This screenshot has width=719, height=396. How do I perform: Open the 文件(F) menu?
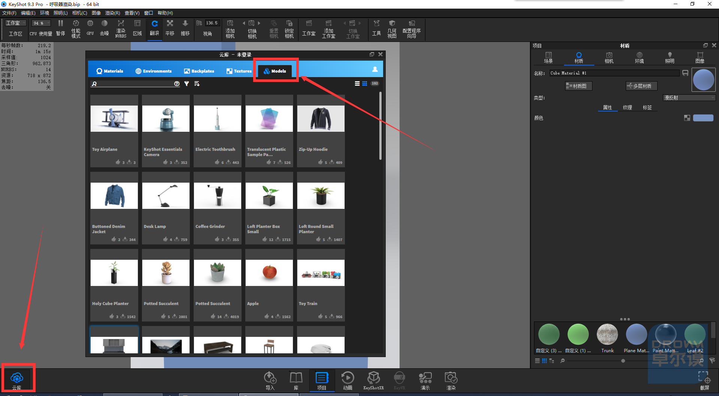9,13
